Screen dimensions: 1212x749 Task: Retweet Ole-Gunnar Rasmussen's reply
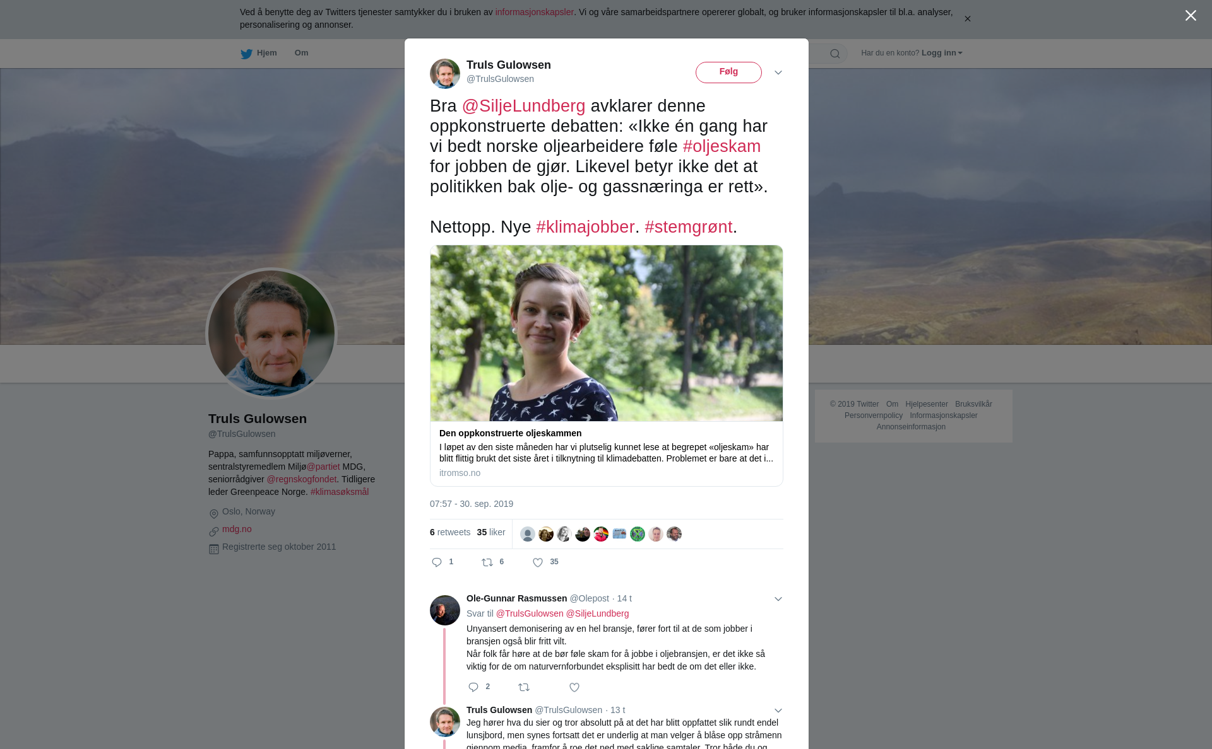pyautogui.click(x=524, y=687)
